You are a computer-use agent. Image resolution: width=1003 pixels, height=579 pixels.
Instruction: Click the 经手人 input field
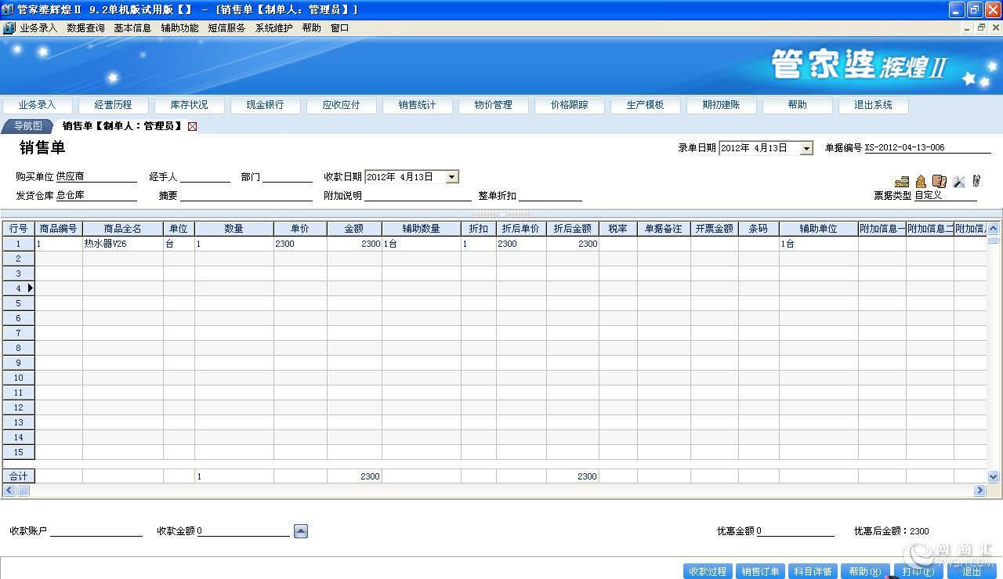coord(205,177)
